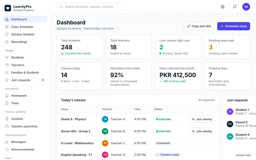Click the Recordings circle icon
The image size is (256, 160).
(7, 42)
